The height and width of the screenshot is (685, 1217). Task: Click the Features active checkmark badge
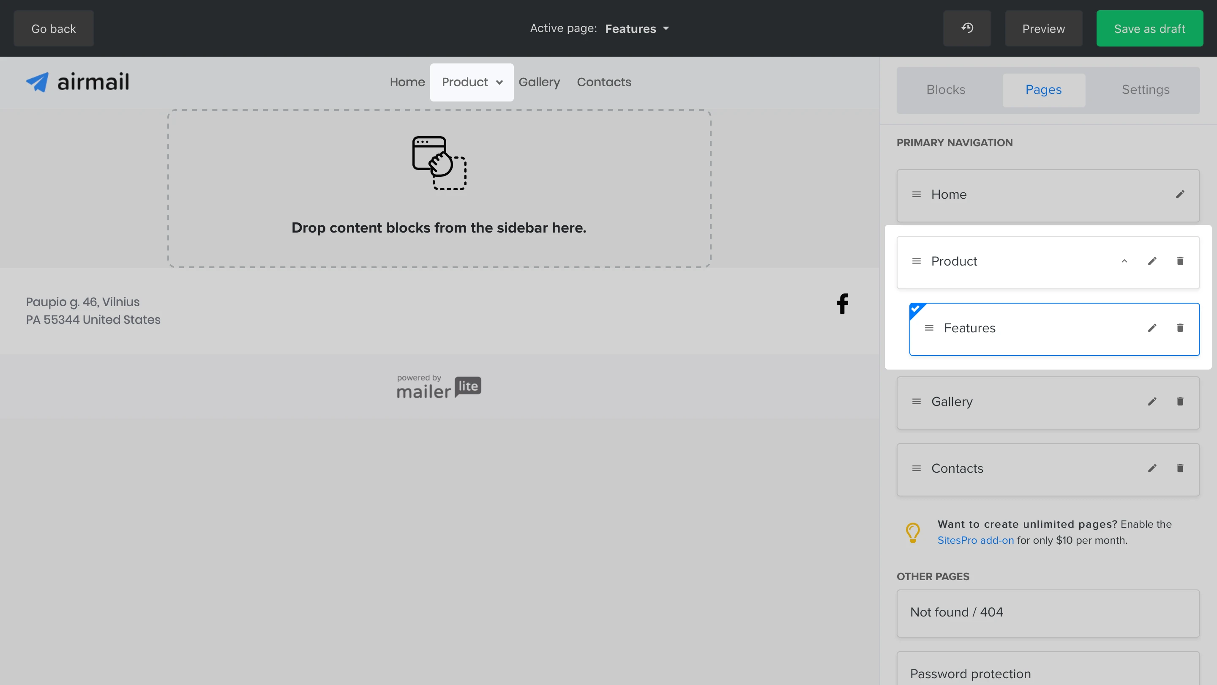click(x=916, y=309)
